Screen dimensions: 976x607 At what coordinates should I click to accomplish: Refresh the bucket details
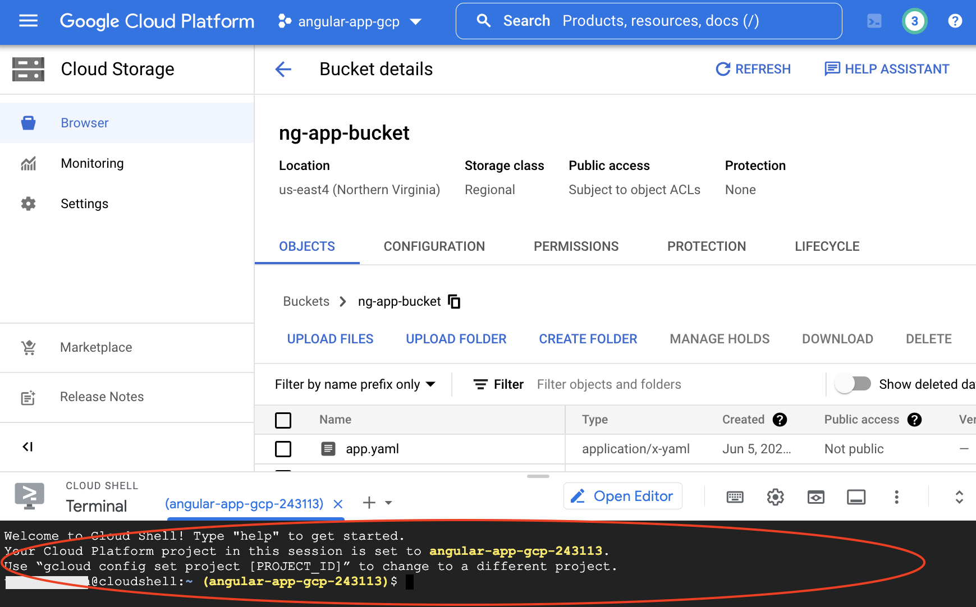pos(753,69)
